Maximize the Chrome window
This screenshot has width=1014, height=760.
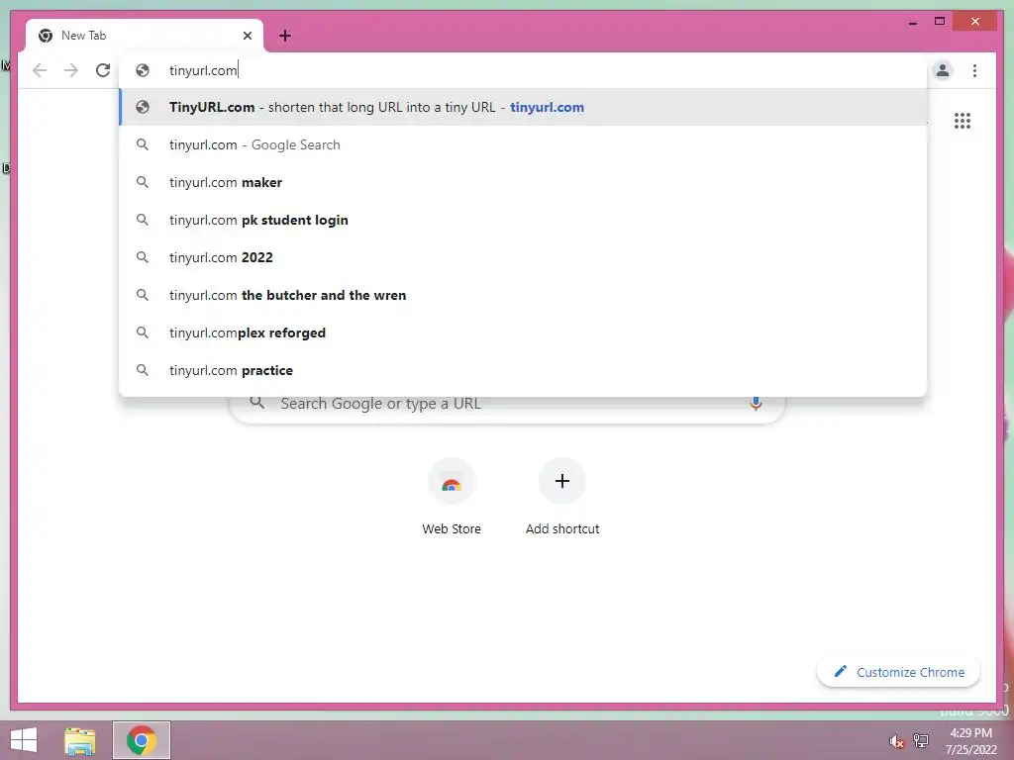click(x=940, y=22)
